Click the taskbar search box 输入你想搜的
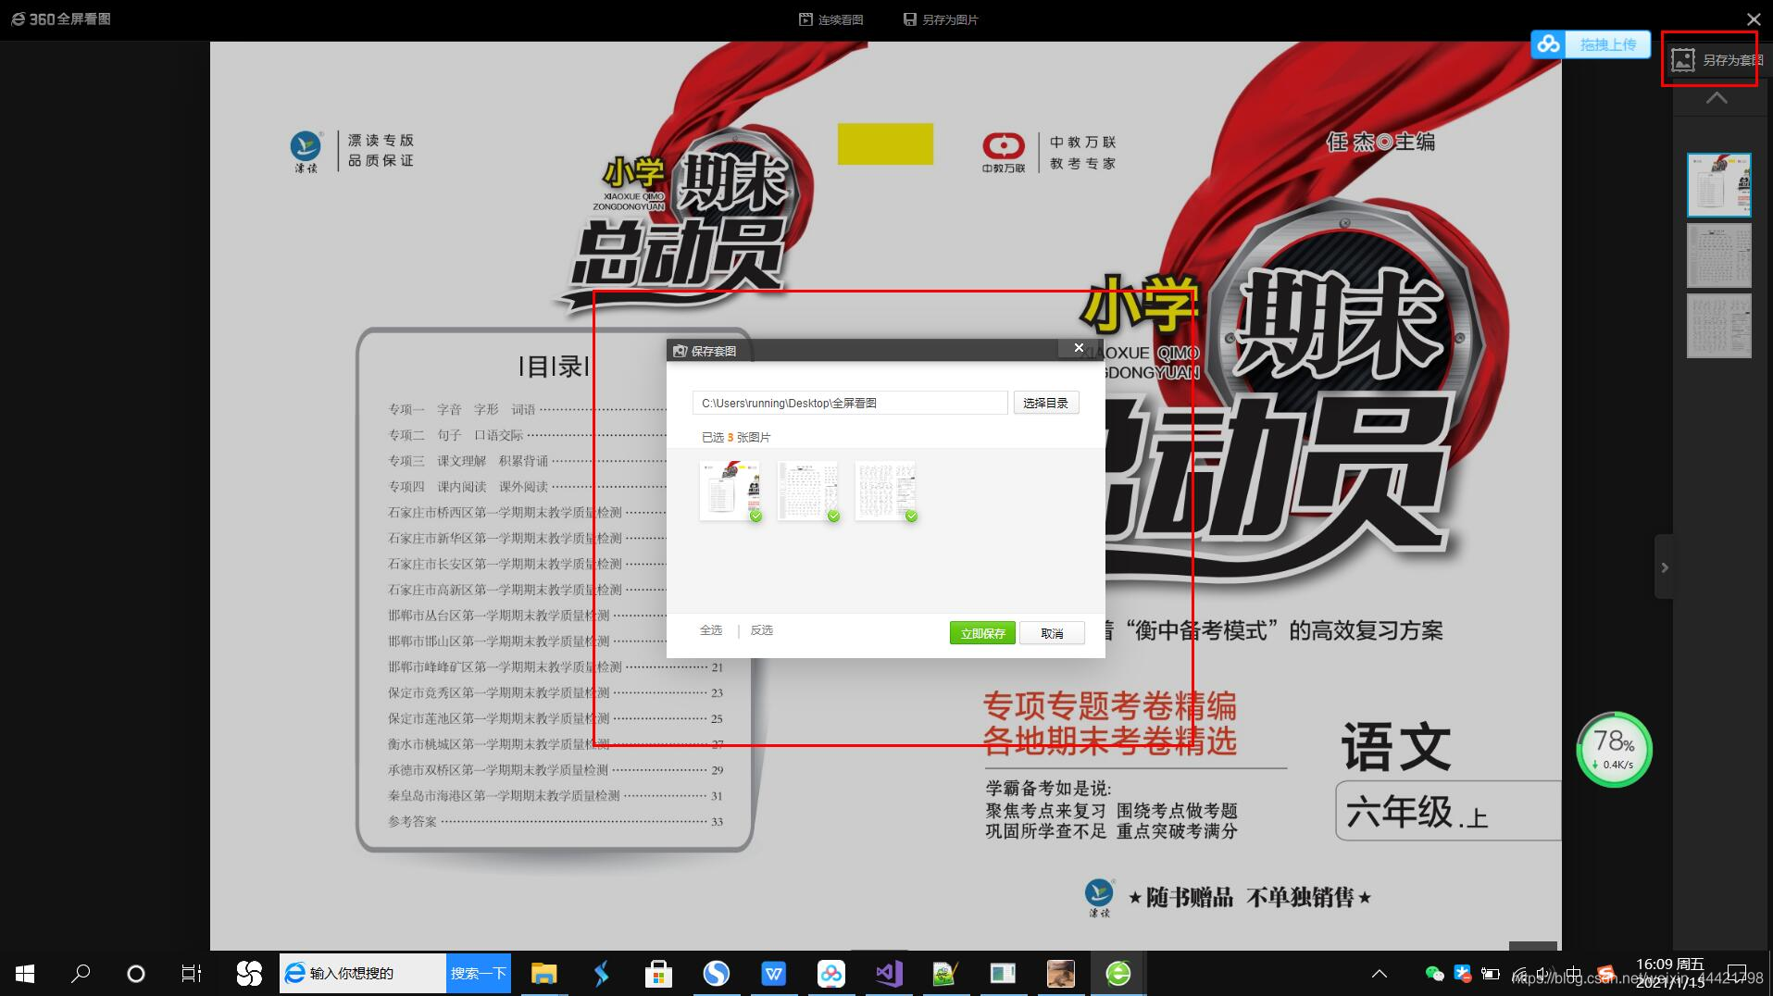This screenshot has height=996, width=1773. [363, 973]
